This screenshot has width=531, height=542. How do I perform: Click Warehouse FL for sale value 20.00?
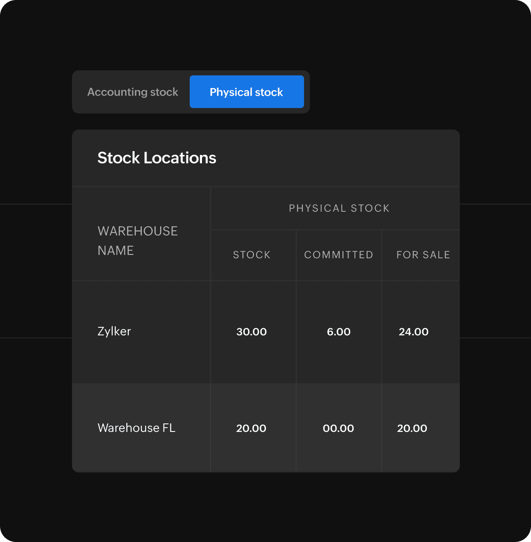[412, 428]
